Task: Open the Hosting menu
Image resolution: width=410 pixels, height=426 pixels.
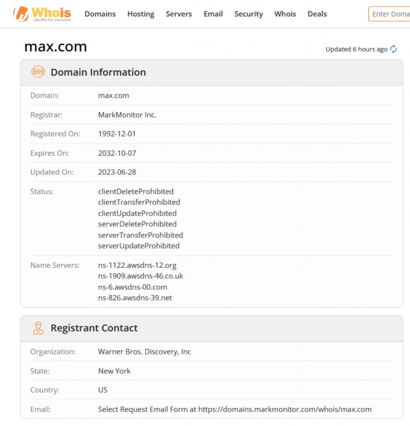Action: (141, 14)
